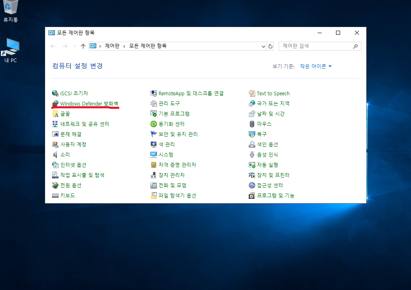
Task: Click the Back navigation arrow
Action: click(53, 46)
